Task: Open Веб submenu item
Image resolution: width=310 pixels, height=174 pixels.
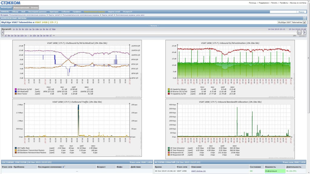Action: [23, 12]
